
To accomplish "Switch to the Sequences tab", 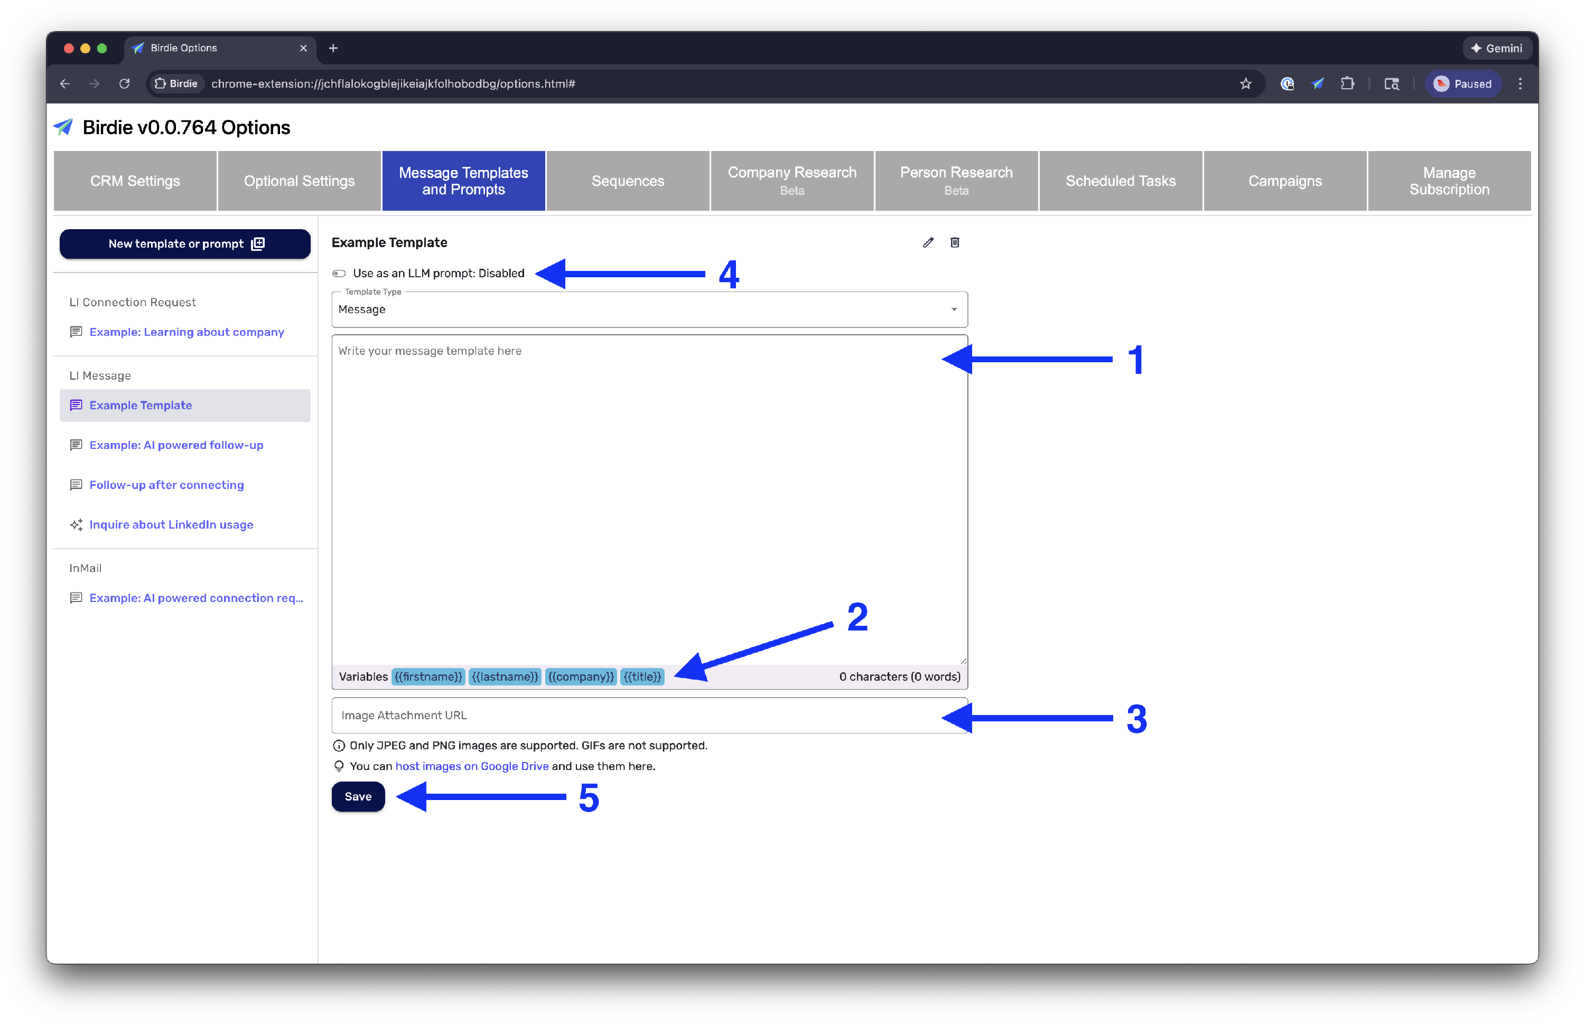I will (x=627, y=181).
